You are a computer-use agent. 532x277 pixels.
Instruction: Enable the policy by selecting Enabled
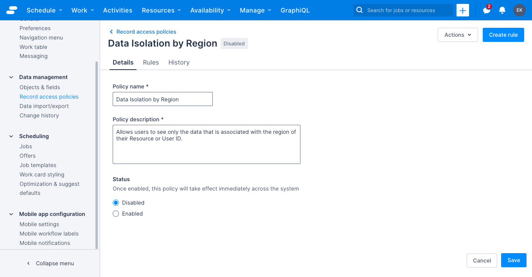[x=116, y=214]
